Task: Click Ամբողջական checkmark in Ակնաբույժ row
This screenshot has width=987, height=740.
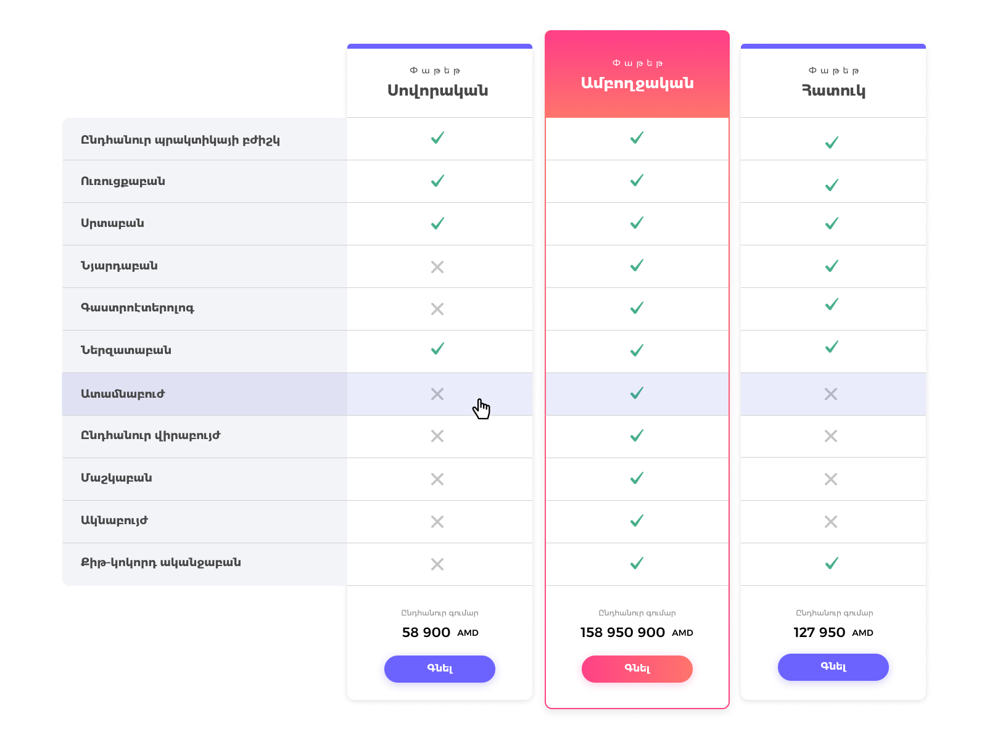Action: (x=637, y=520)
